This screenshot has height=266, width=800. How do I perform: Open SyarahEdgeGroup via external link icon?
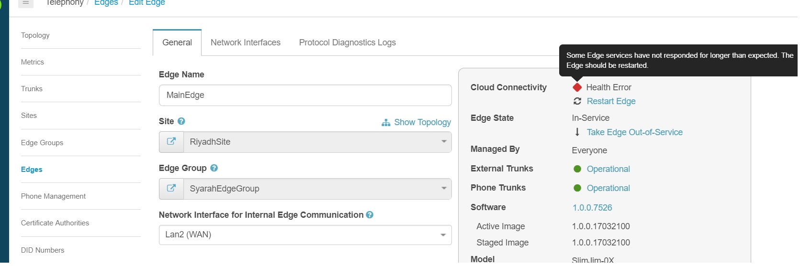[171, 189]
